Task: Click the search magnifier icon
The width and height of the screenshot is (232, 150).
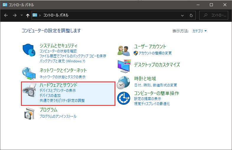Action: (x=205, y=15)
